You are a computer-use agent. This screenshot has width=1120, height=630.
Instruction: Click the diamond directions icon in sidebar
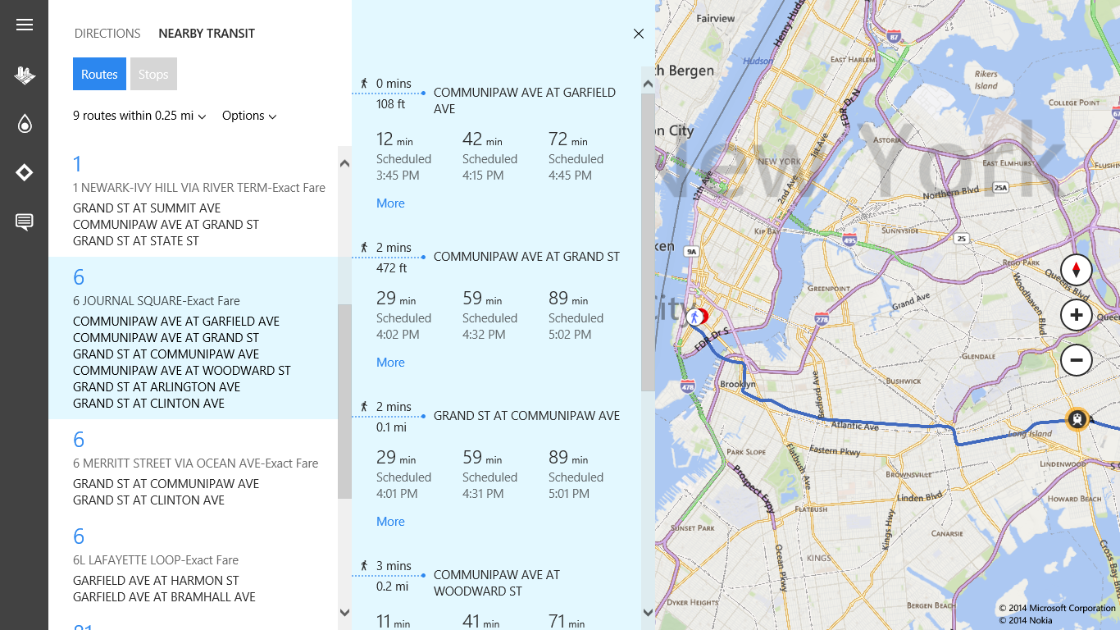pos(25,172)
